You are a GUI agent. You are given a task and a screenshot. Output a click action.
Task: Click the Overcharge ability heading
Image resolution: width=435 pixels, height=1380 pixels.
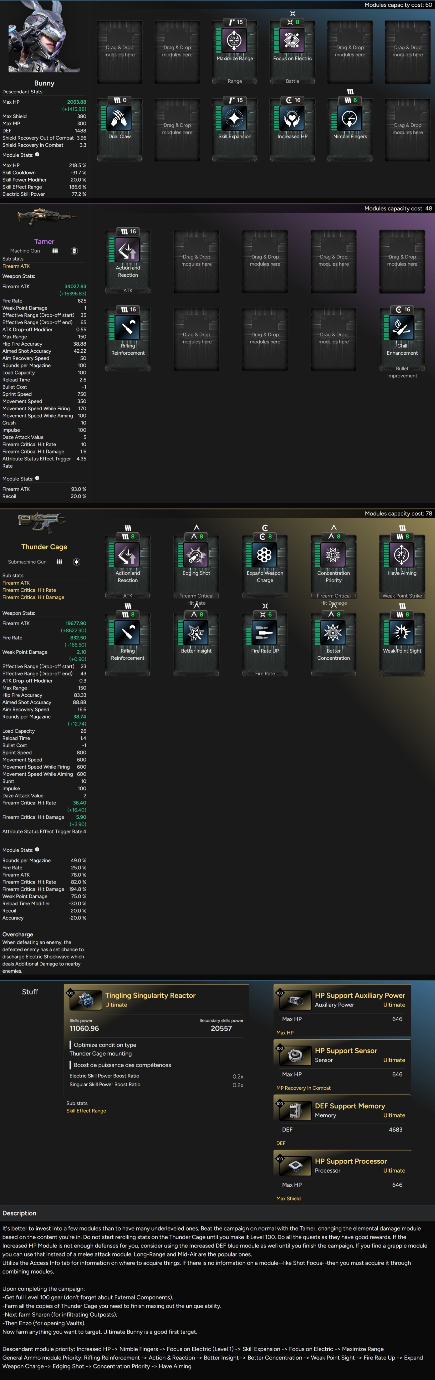pyautogui.click(x=18, y=934)
